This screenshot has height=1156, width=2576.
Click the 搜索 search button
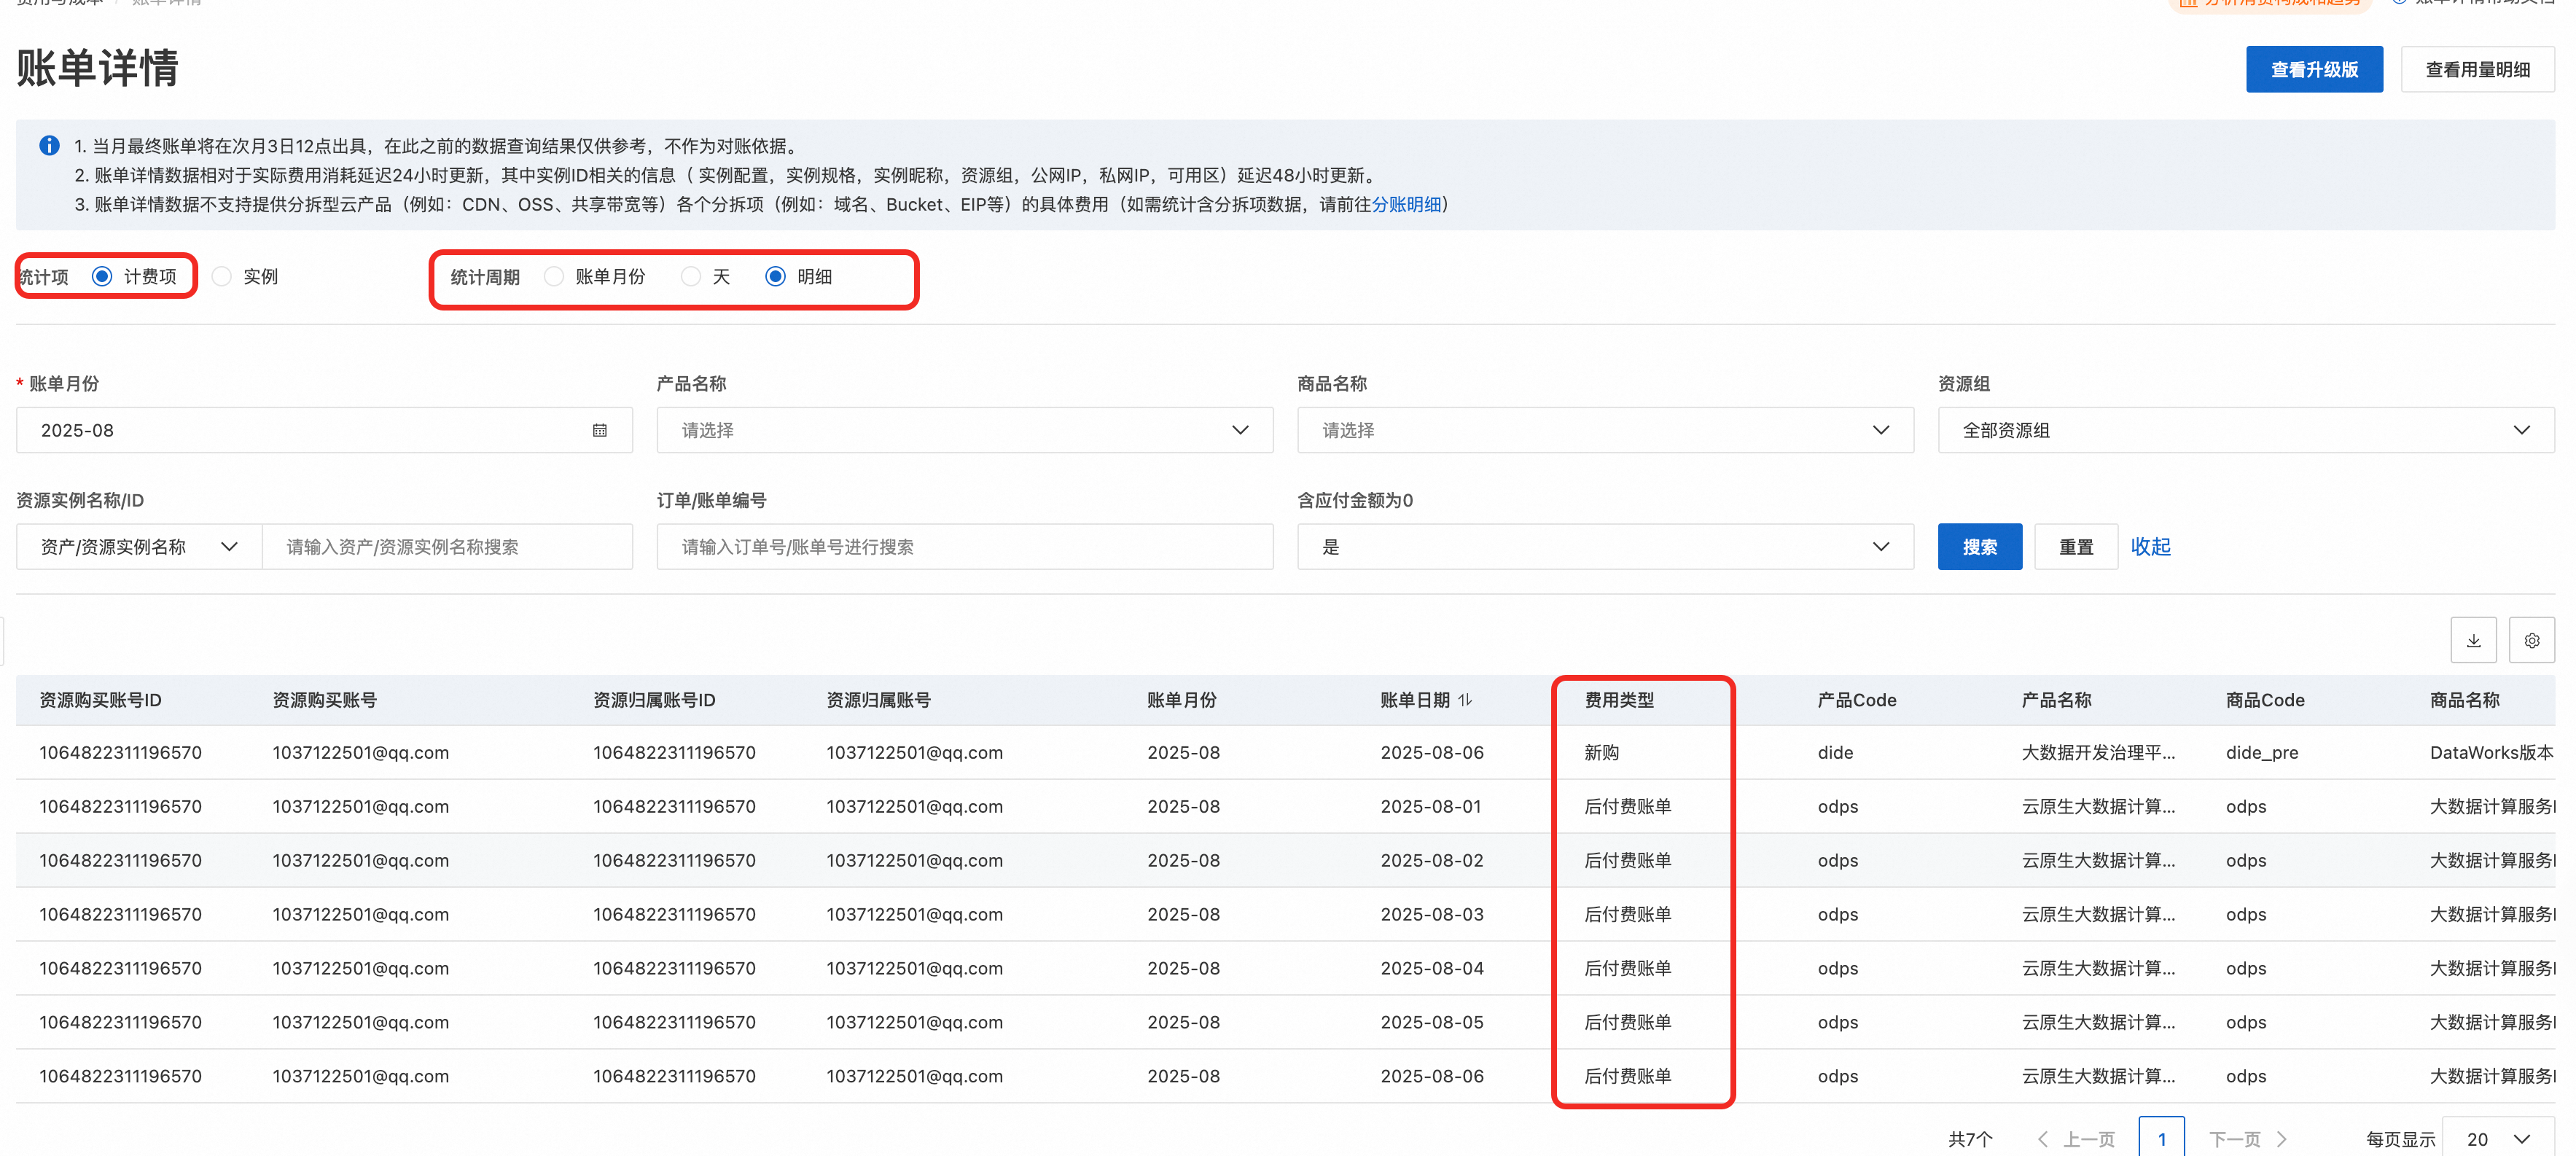(1978, 547)
